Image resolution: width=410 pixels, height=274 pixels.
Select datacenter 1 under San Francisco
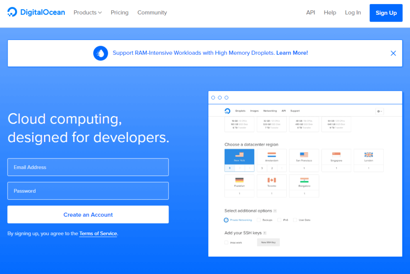point(304,168)
